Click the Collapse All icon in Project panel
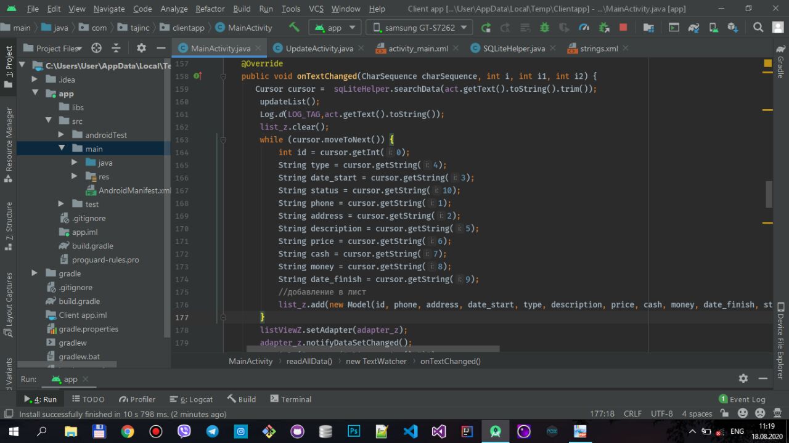789x443 pixels. (116, 48)
